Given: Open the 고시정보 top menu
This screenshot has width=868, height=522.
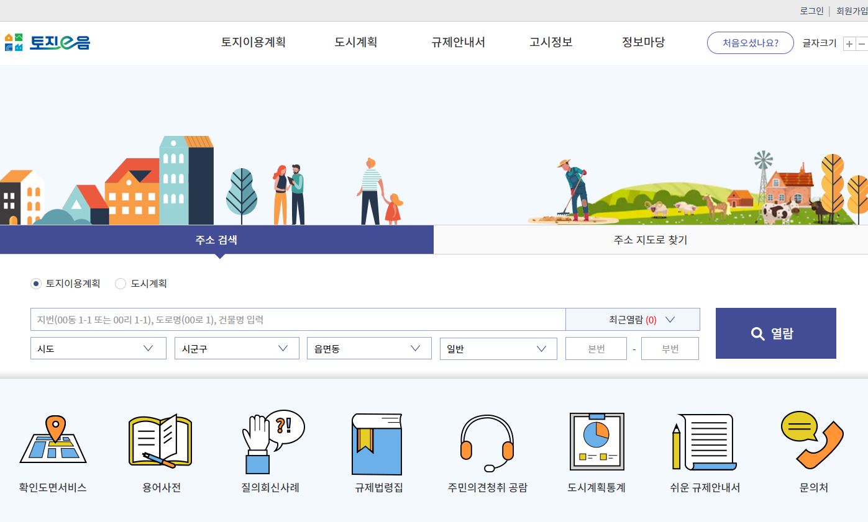Looking at the screenshot, I should tap(551, 42).
